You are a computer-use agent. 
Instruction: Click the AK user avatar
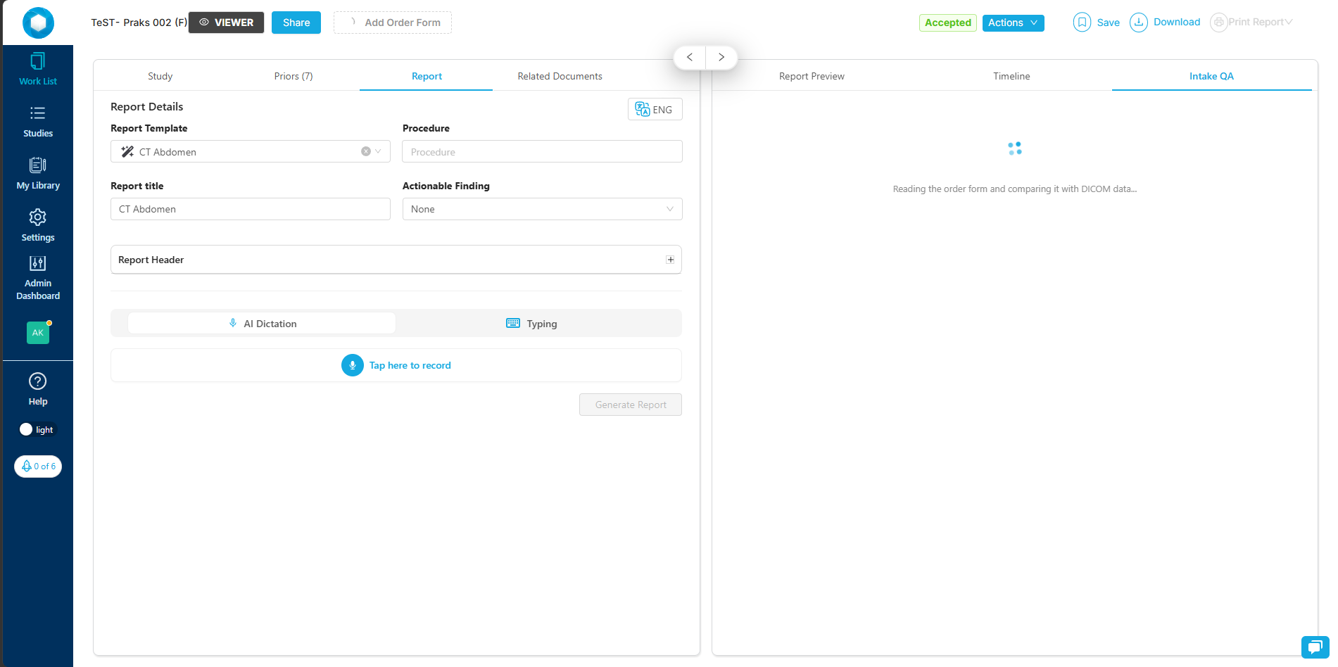(38, 332)
